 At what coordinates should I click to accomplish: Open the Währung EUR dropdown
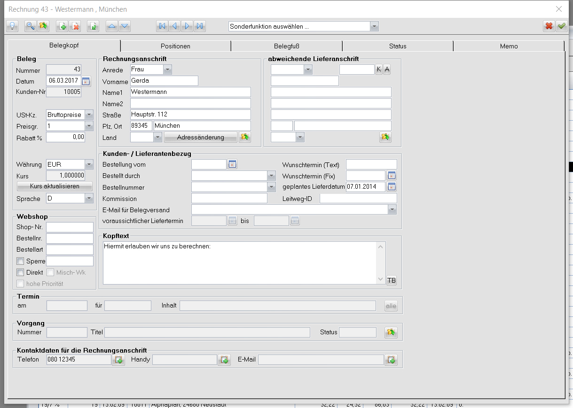click(89, 165)
